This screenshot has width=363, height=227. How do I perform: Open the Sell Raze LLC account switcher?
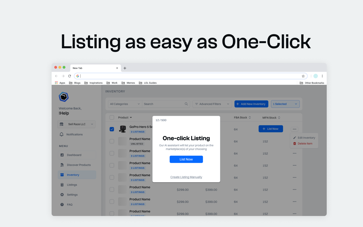(76, 124)
